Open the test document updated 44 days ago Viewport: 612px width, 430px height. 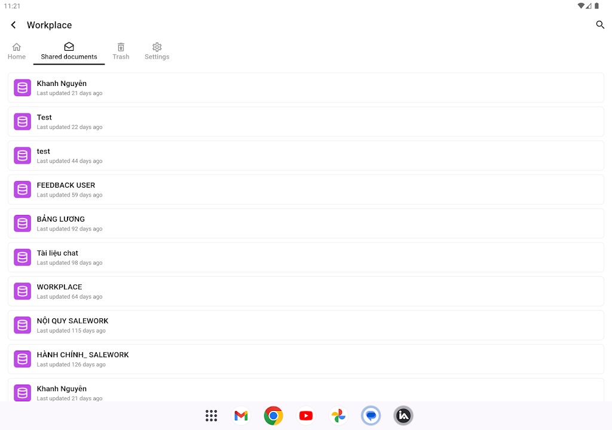[305, 155]
